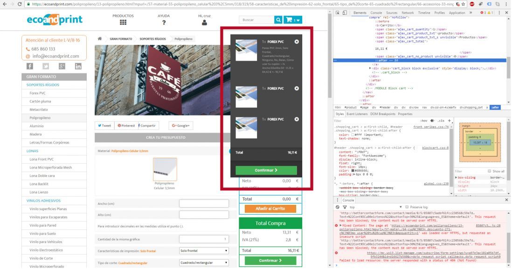This screenshot has width=513, height=269.
Task: Toggle the .cls element classes
Action: pos(441,121)
